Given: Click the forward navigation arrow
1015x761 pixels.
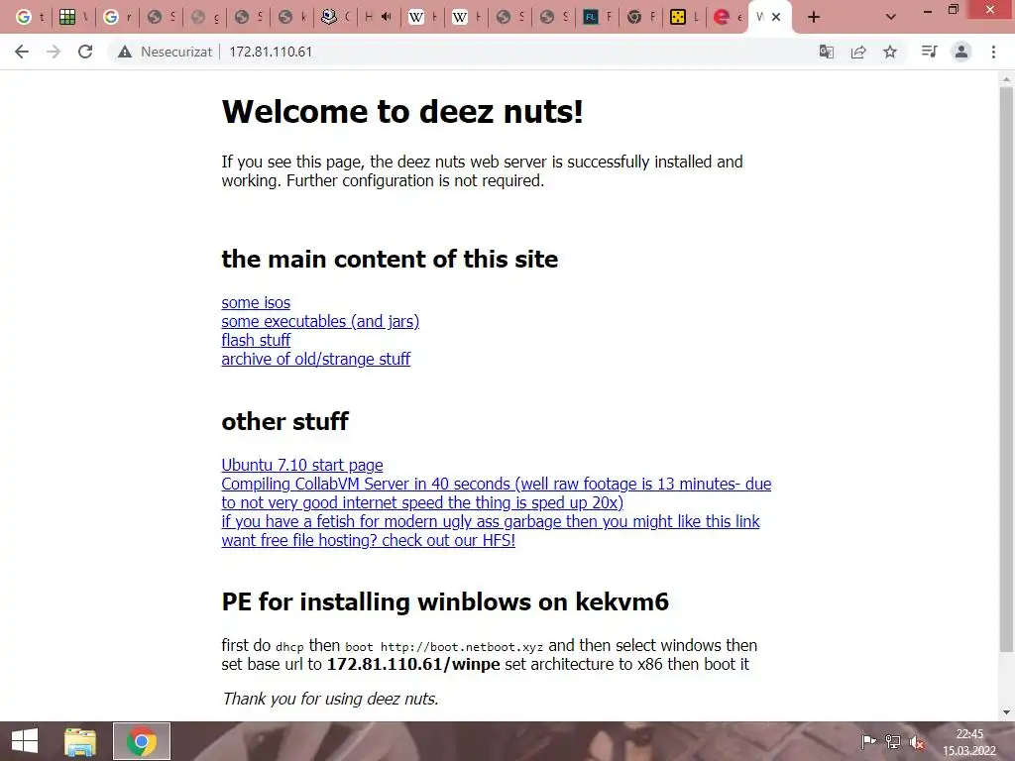Looking at the screenshot, I should point(54,52).
